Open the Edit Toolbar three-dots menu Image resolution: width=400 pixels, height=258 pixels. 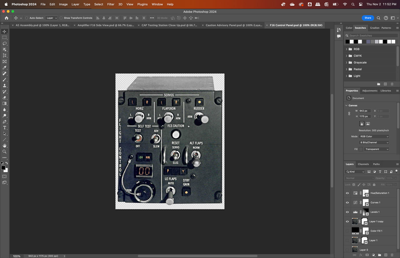point(5,158)
